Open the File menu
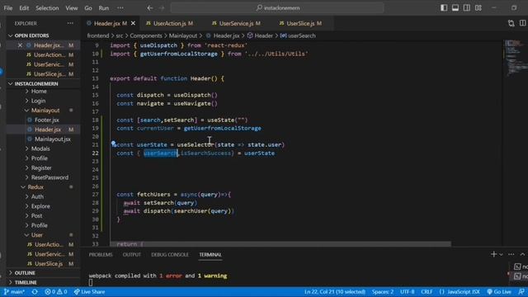The image size is (528, 297). (x=8, y=7)
